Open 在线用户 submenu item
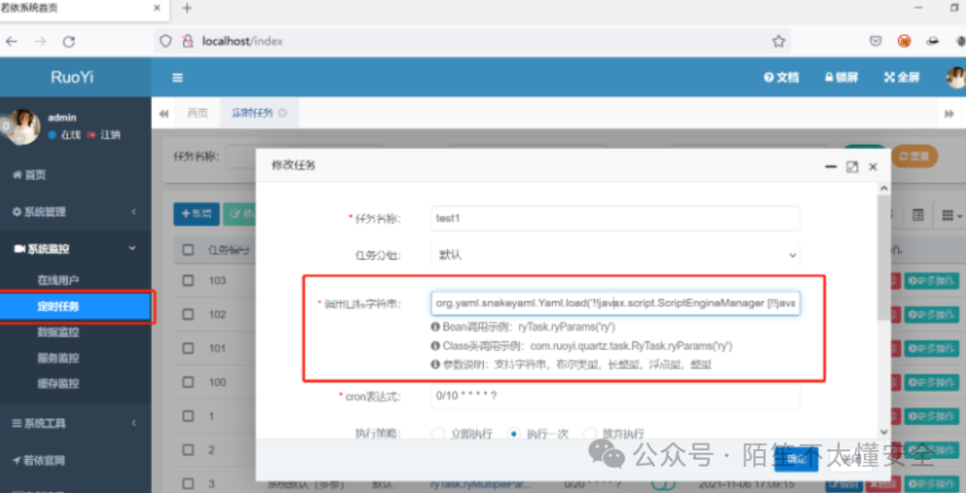 tap(58, 280)
